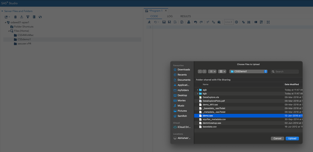
Task: Expand the agb folder in file list
Action: (197, 90)
